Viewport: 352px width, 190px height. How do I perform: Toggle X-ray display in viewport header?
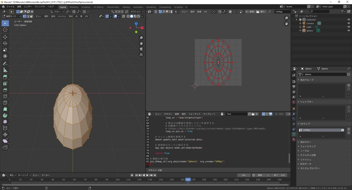(123, 16)
